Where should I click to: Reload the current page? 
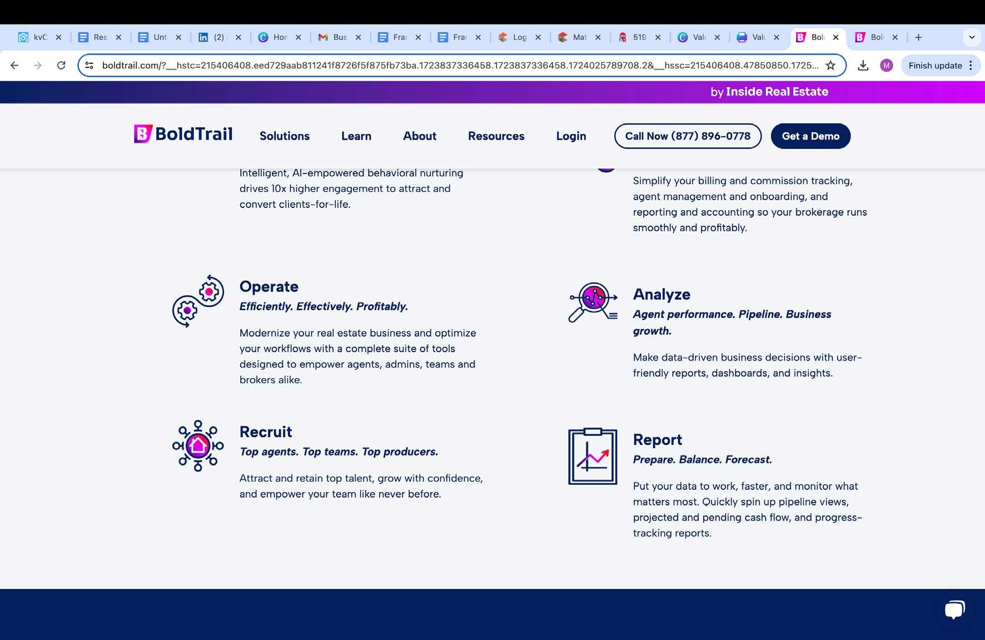[x=61, y=66]
